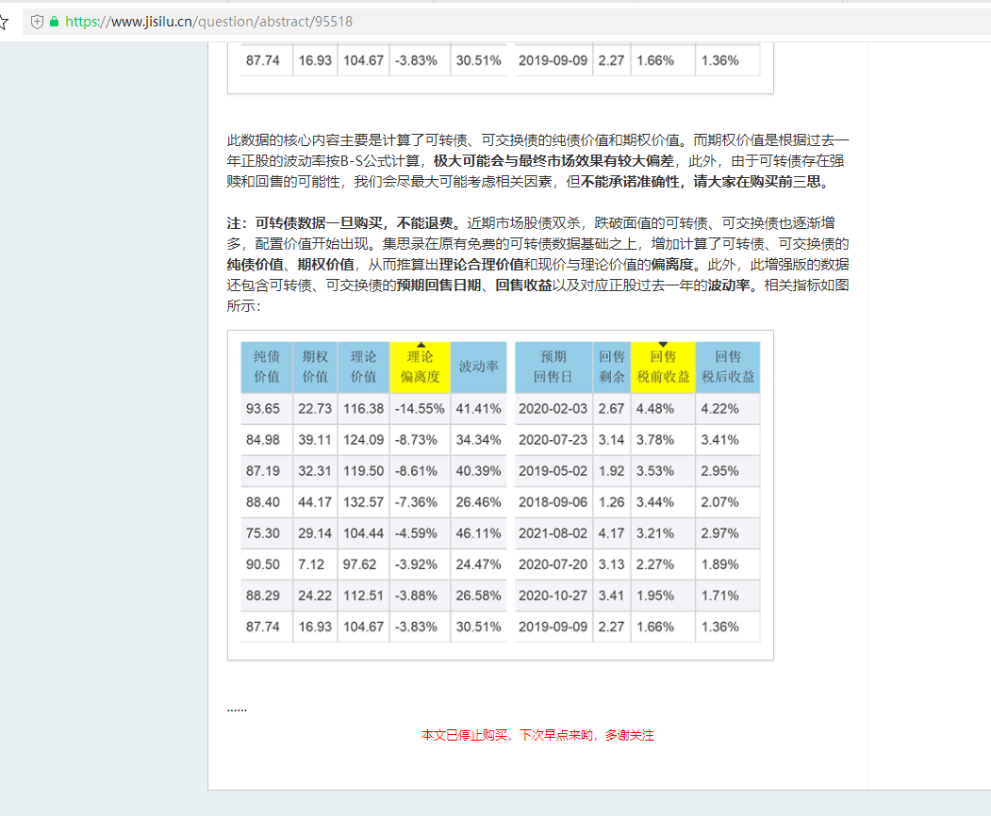Click the 波动率 column header

478,367
